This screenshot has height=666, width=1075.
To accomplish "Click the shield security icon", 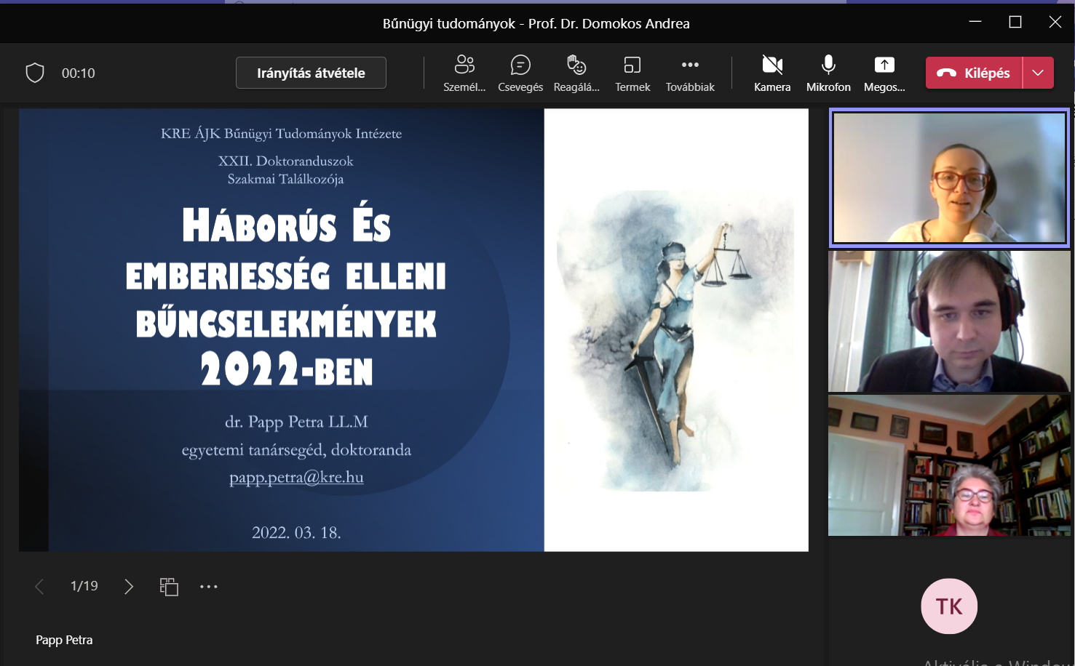I will pos(35,73).
